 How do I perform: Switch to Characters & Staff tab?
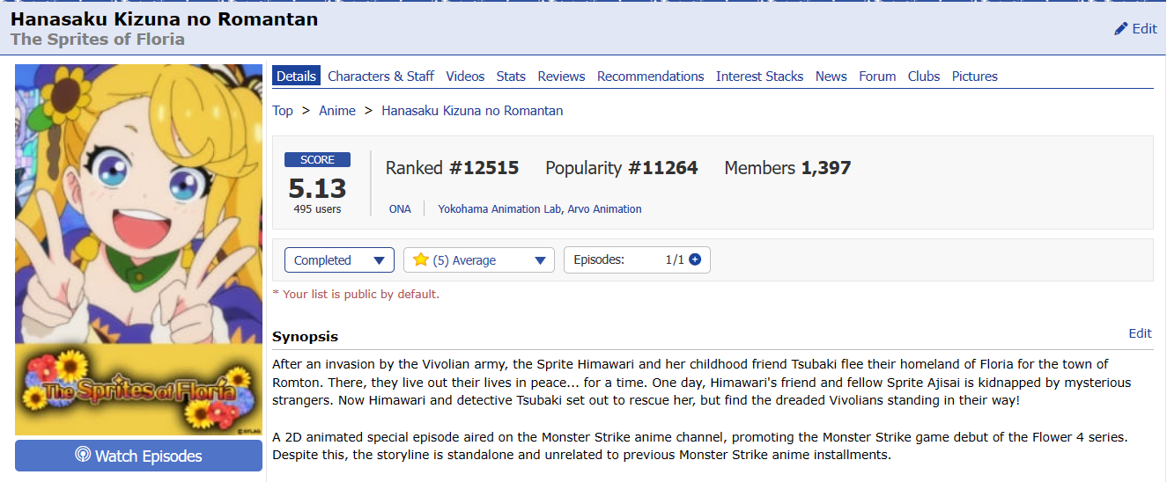click(380, 77)
